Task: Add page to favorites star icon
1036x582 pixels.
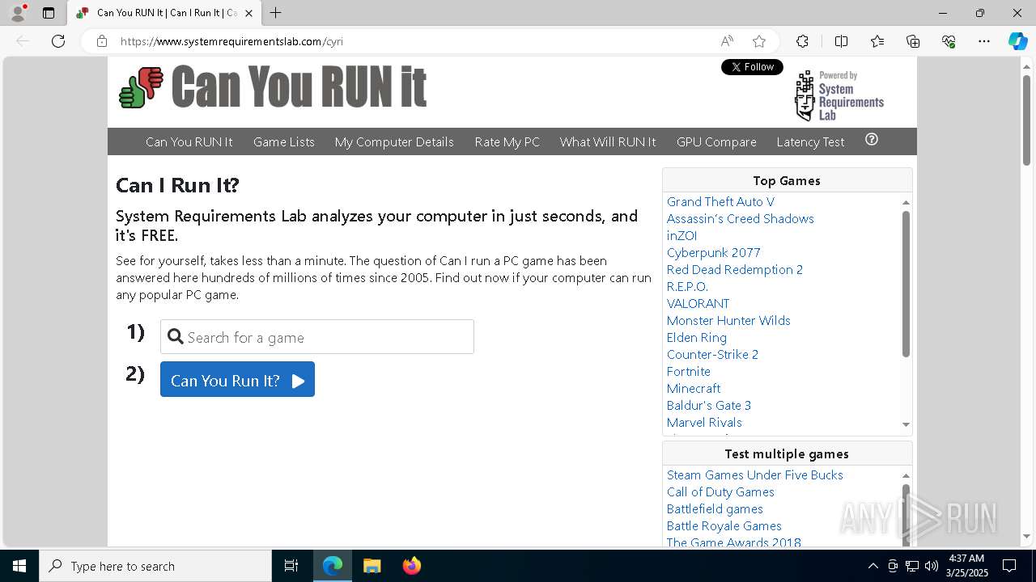Action: pos(759,41)
